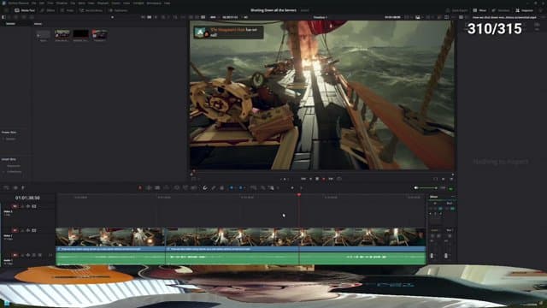Viewport: 547px width, 308px height.
Task: Click the red playhead marker on ruler
Action: 299,194
